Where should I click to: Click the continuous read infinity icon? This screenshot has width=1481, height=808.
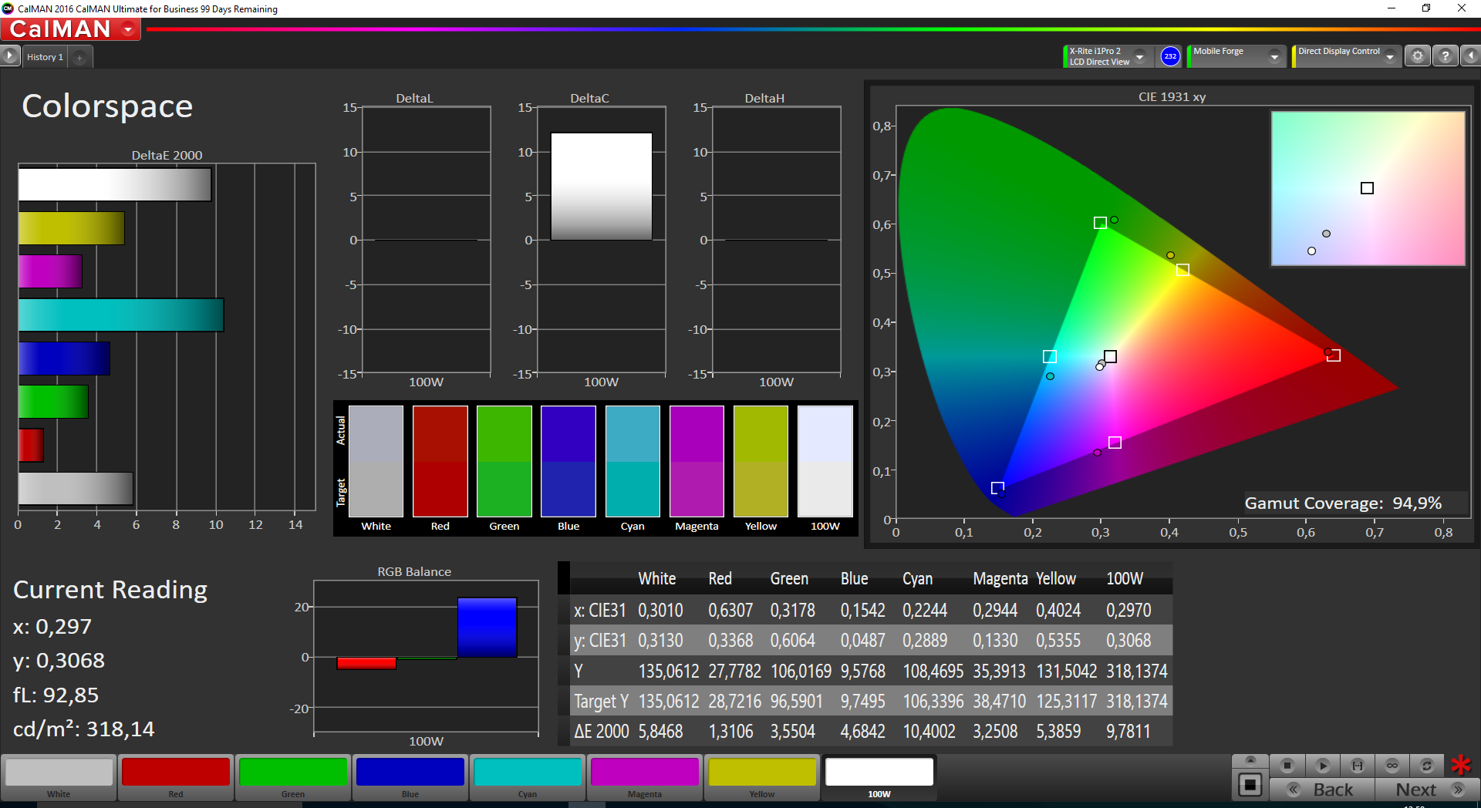click(x=1392, y=766)
